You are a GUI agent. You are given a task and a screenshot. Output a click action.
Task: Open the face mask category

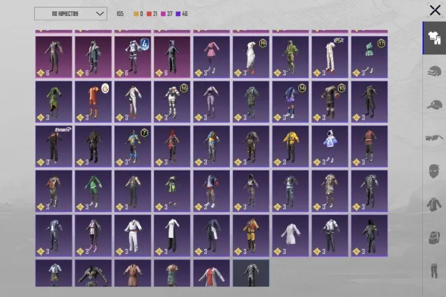click(x=433, y=171)
